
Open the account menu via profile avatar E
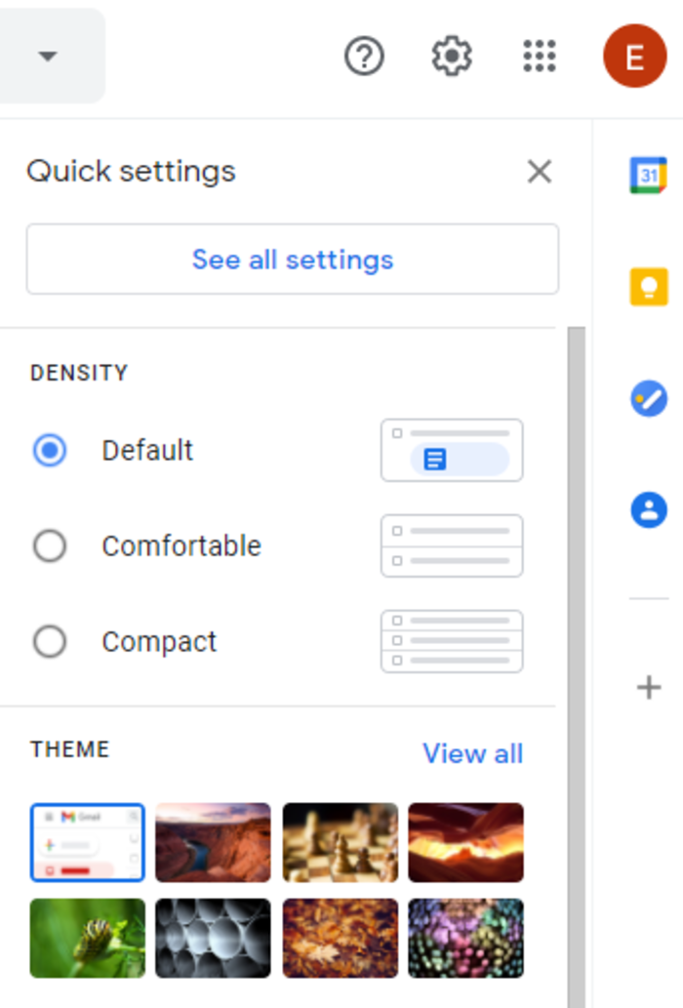pyautogui.click(x=634, y=56)
